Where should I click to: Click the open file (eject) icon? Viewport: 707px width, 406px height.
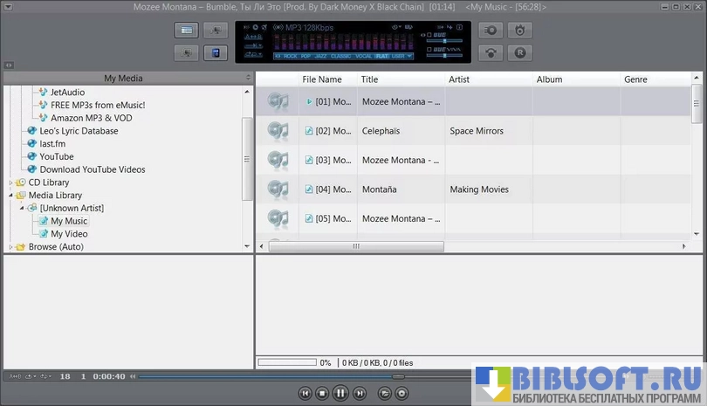[384, 394]
